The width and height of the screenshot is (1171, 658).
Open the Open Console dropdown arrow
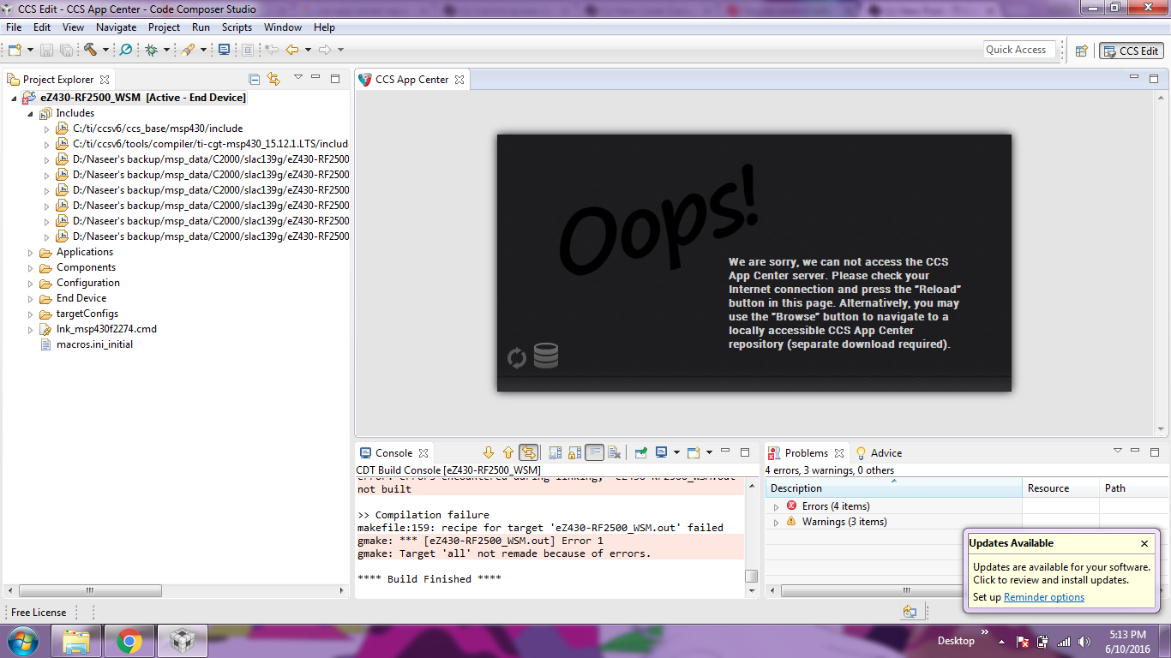pos(708,452)
